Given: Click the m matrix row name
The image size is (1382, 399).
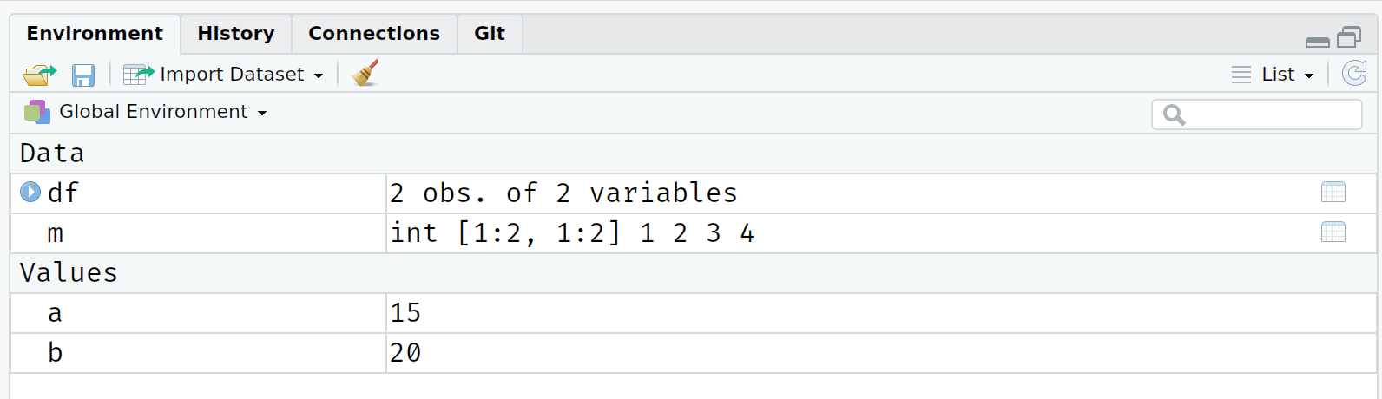Looking at the screenshot, I should (x=56, y=233).
